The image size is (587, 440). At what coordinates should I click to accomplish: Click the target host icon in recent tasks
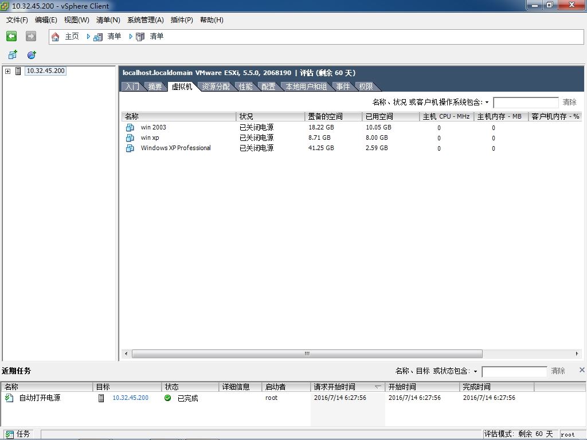pos(101,398)
